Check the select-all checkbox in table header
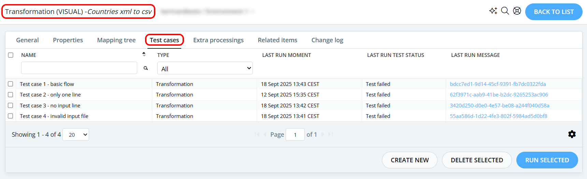587x179 pixels. (x=11, y=55)
